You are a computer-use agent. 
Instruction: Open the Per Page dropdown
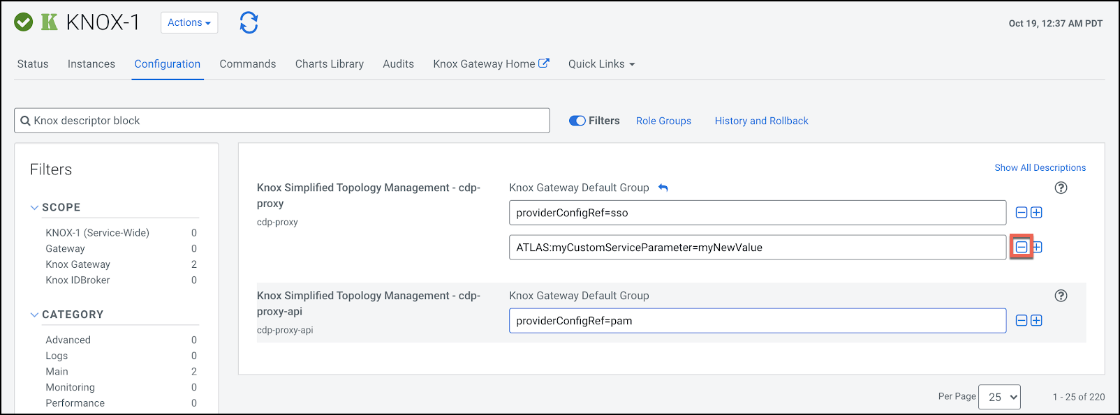pos(999,397)
